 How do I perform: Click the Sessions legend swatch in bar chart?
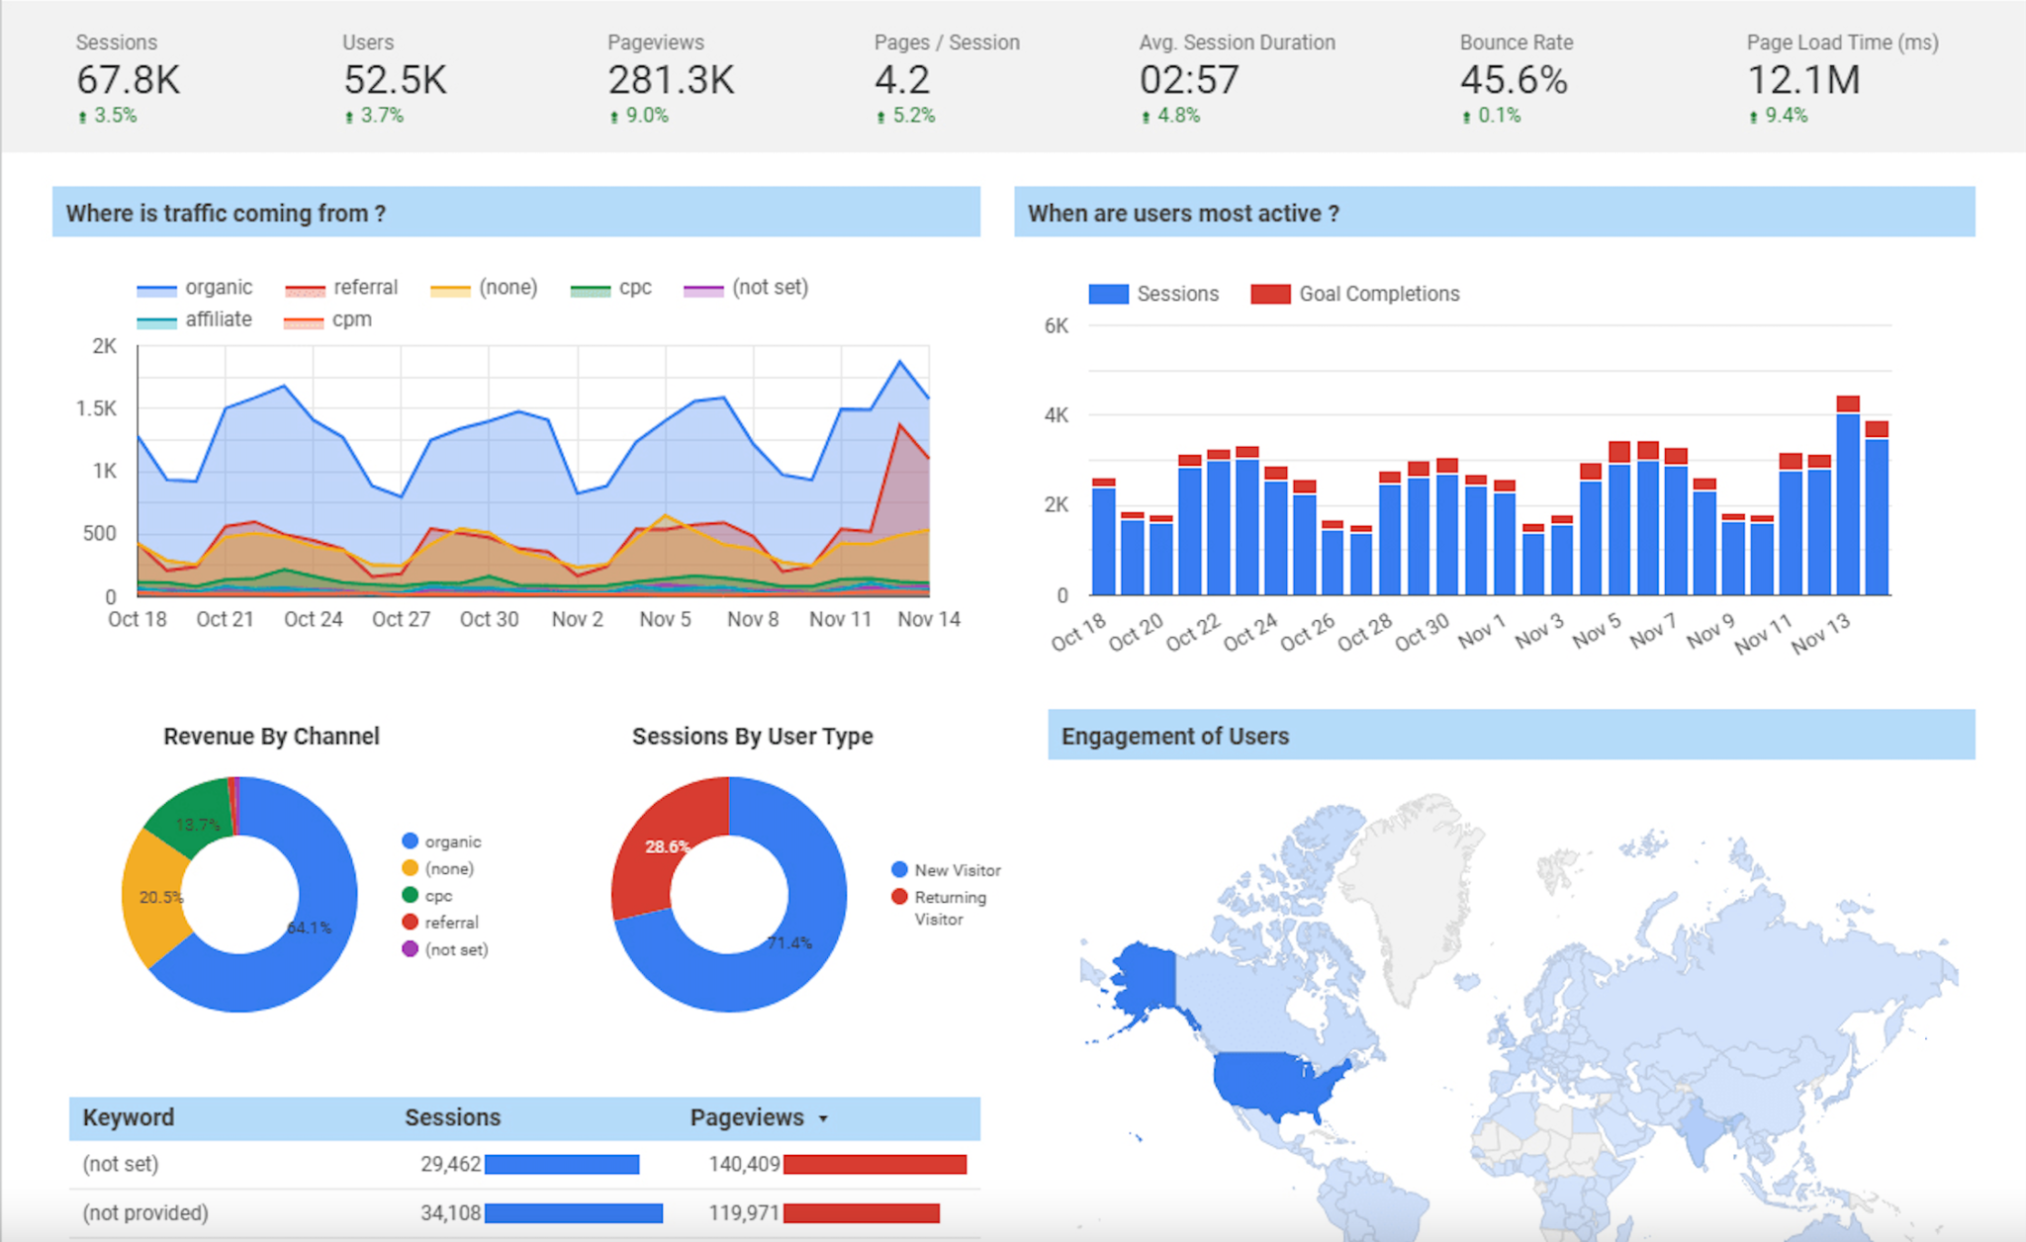click(x=1108, y=294)
